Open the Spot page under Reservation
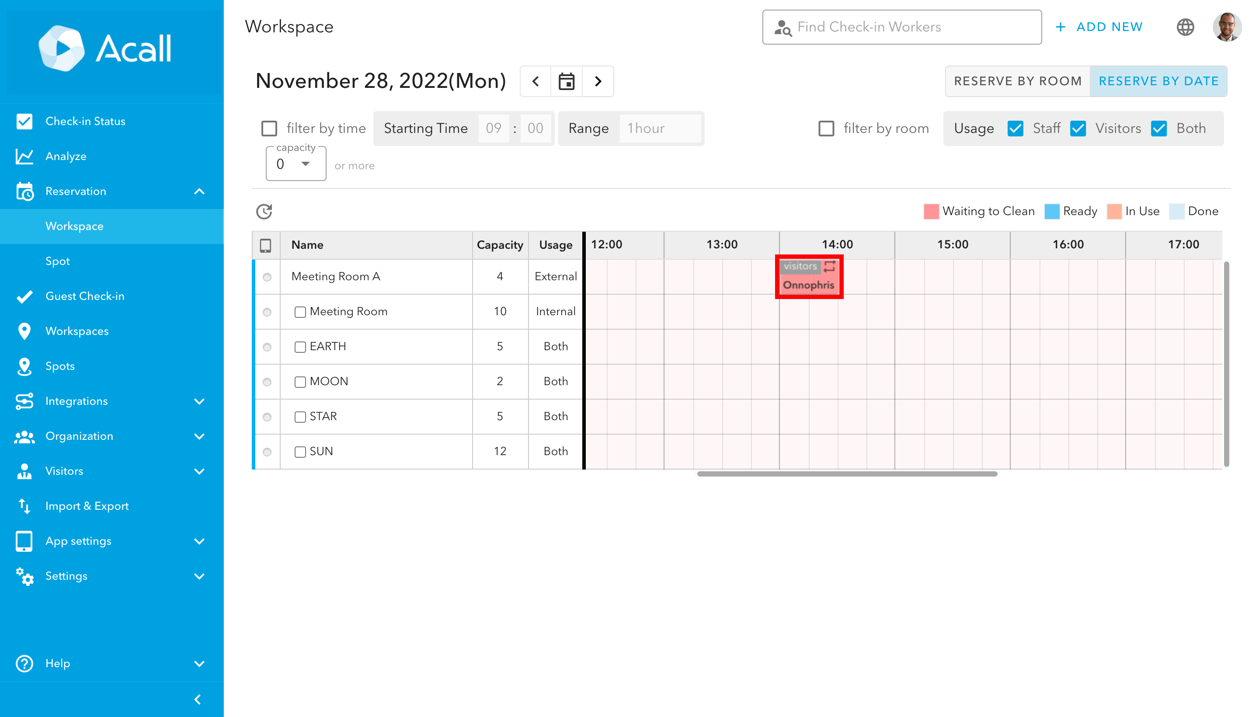Image resolution: width=1259 pixels, height=717 pixels. coord(57,261)
